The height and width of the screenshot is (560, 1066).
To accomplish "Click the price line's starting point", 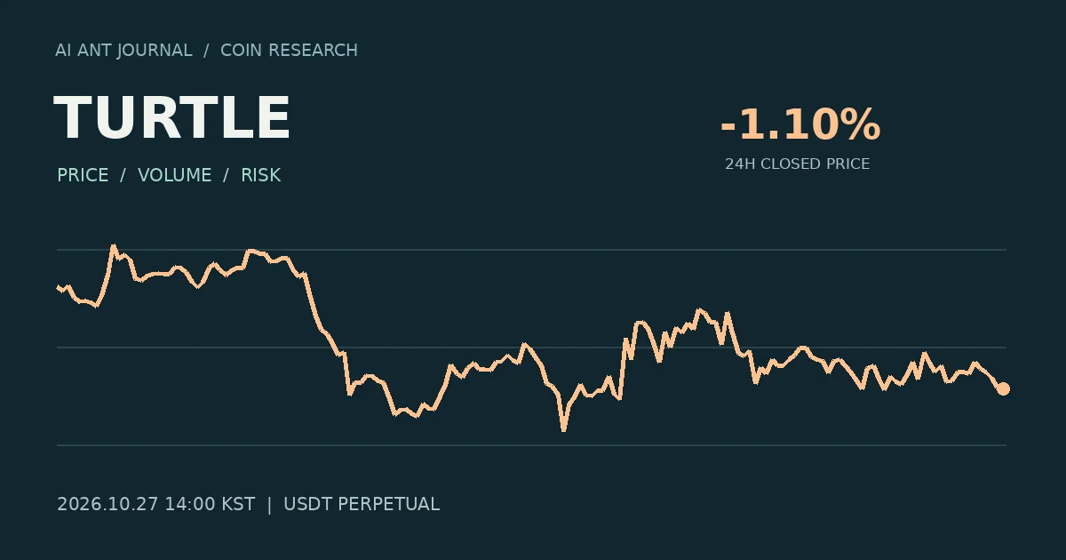I will tap(58, 286).
